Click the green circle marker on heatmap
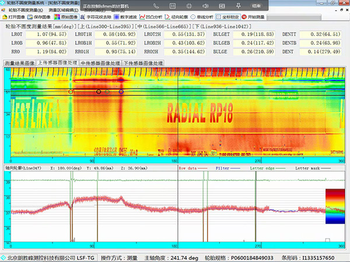Image resolution: width=350 pixels, height=262 pixels. [107, 91]
